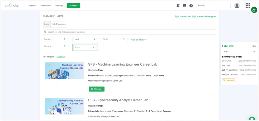Expand the Skills filter

point(115,39)
